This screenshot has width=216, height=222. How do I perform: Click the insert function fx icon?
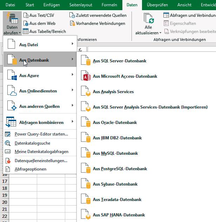pyautogui.click(x=80, y=50)
